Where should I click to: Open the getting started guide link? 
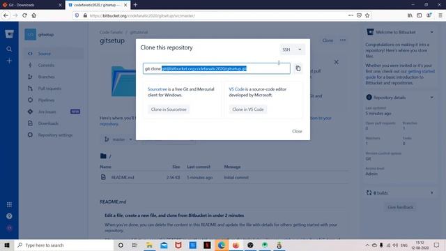pyautogui.click(x=399, y=75)
